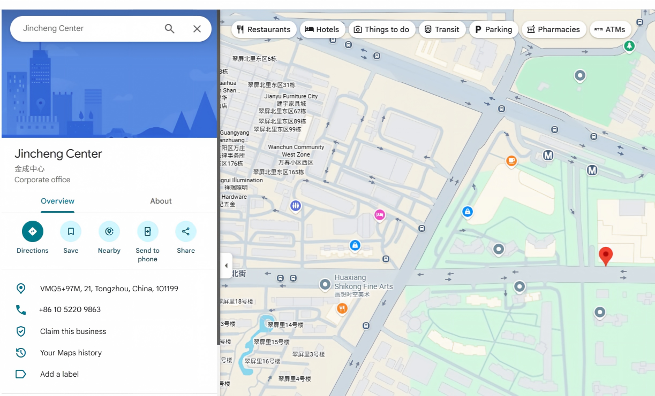Click the phone icon by number
Screen dimensions: 655x396
[21, 310]
